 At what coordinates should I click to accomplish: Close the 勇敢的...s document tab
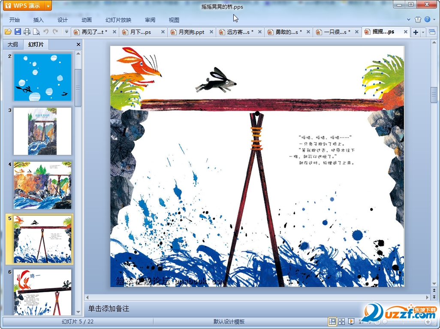click(308, 32)
